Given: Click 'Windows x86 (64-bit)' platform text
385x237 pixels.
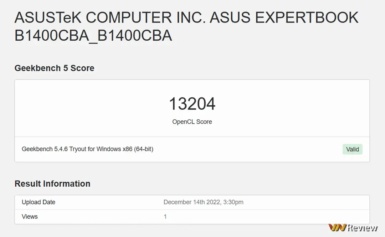Looking at the screenshot, I should click(125, 149).
